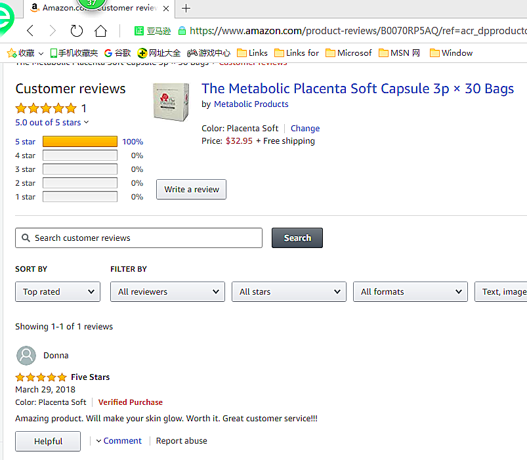Click the 5 star rating bar
Viewport: 527px width, 460px height.
(80, 142)
